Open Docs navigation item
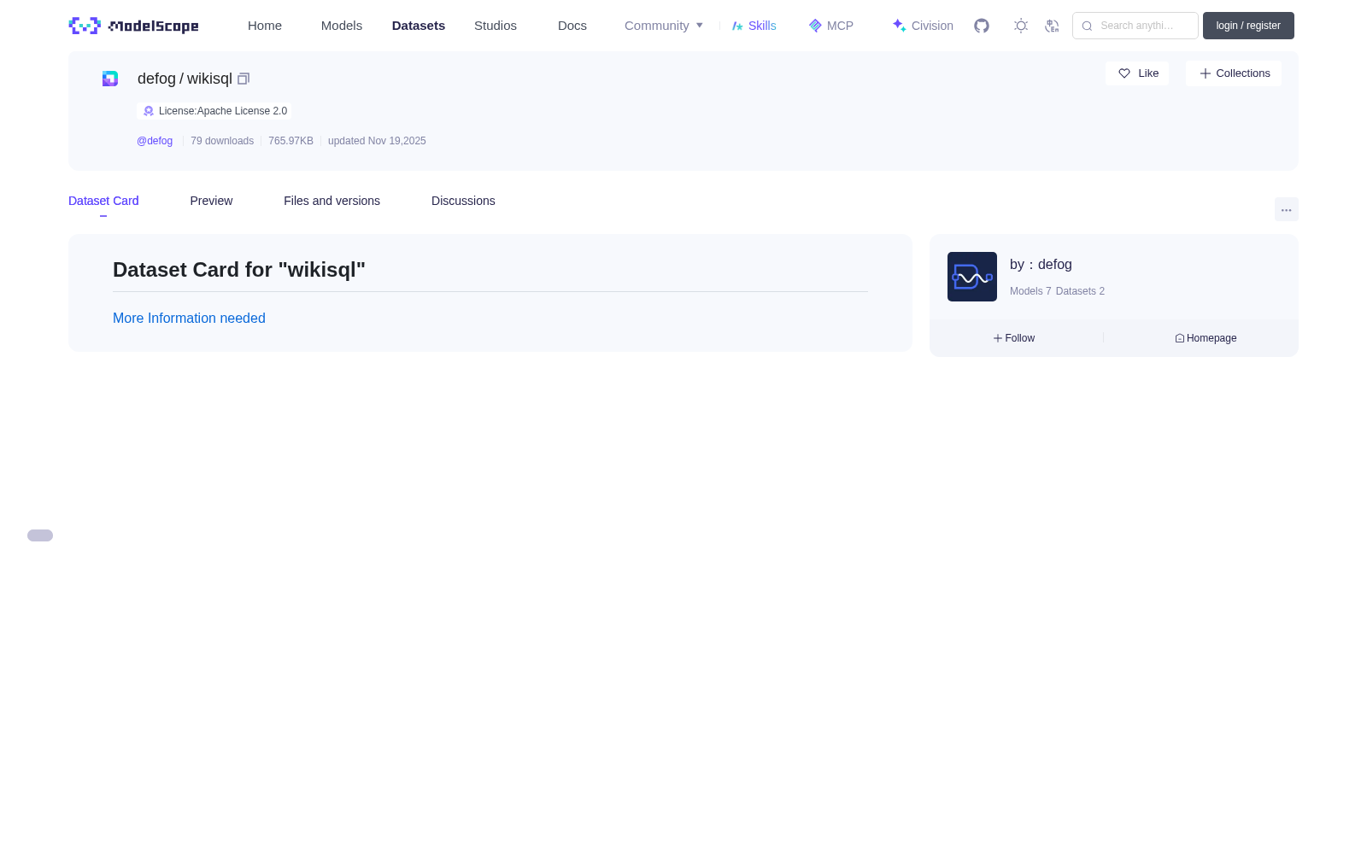 pos(572,26)
